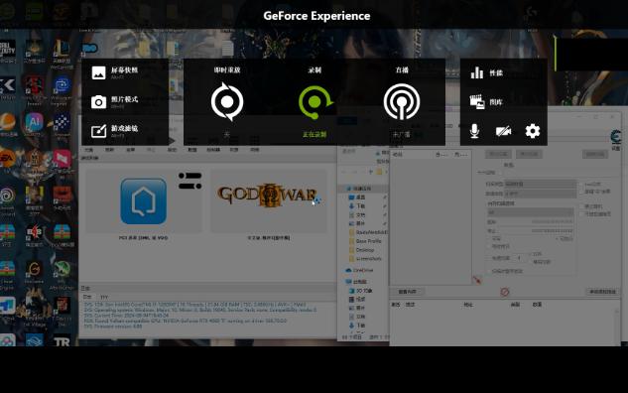This screenshot has width=628, height=393.
Task: Click the Instant Replay (即时重放) circular icon
Action: [x=227, y=102]
